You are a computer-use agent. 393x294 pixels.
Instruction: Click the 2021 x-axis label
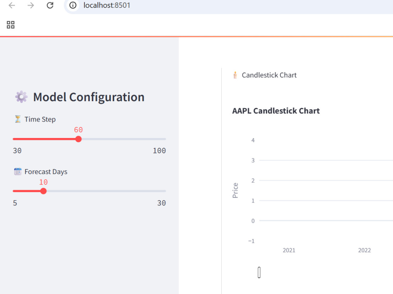point(289,250)
